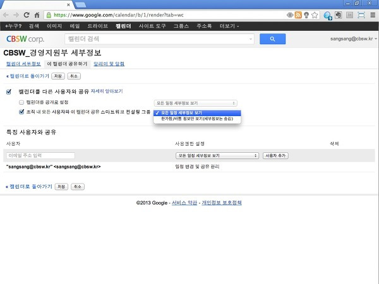The height and width of the screenshot is (284, 379).
Task: Open the public-setting permission dropdown
Action: click(x=196, y=103)
